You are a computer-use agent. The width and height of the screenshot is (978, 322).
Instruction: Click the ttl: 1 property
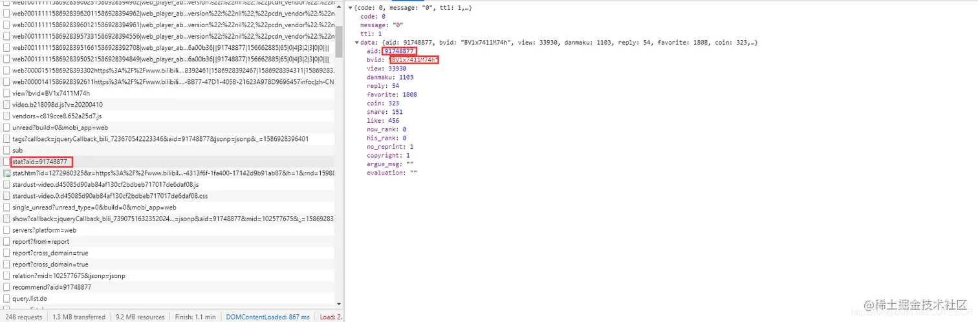[371, 34]
